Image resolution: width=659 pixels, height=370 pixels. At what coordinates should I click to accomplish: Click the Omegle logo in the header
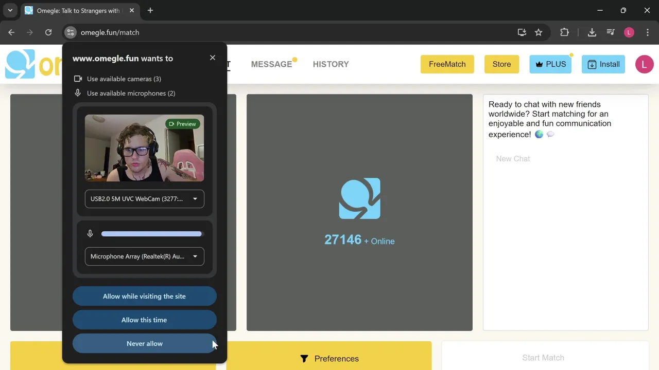(x=33, y=64)
